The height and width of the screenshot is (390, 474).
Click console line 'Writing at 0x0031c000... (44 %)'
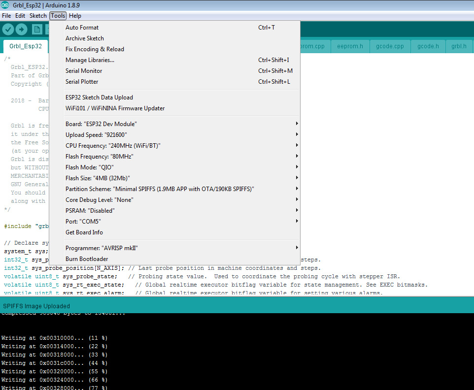click(x=54, y=363)
